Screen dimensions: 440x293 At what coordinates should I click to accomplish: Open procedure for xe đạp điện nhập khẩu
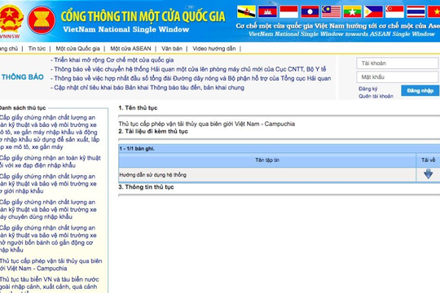pos(51,161)
